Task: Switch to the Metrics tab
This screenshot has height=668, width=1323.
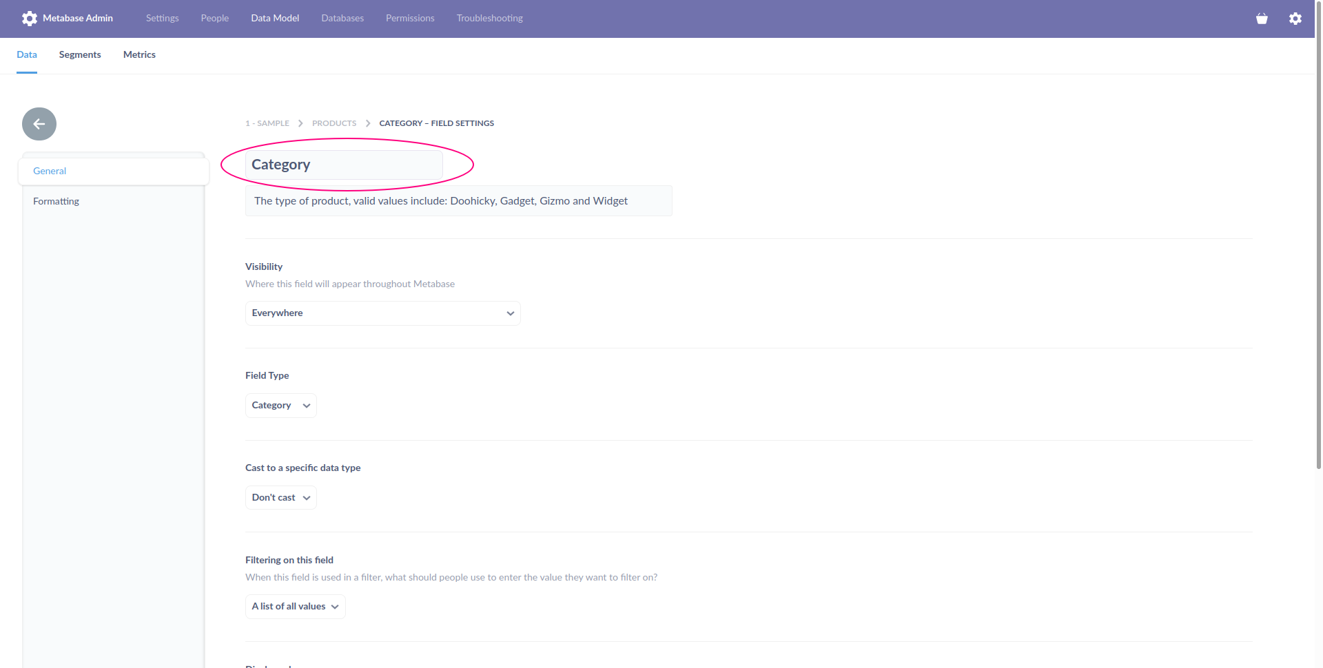Action: click(139, 54)
